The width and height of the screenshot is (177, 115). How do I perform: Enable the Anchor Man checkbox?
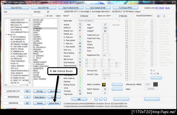pyautogui.click(x=152, y=23)
